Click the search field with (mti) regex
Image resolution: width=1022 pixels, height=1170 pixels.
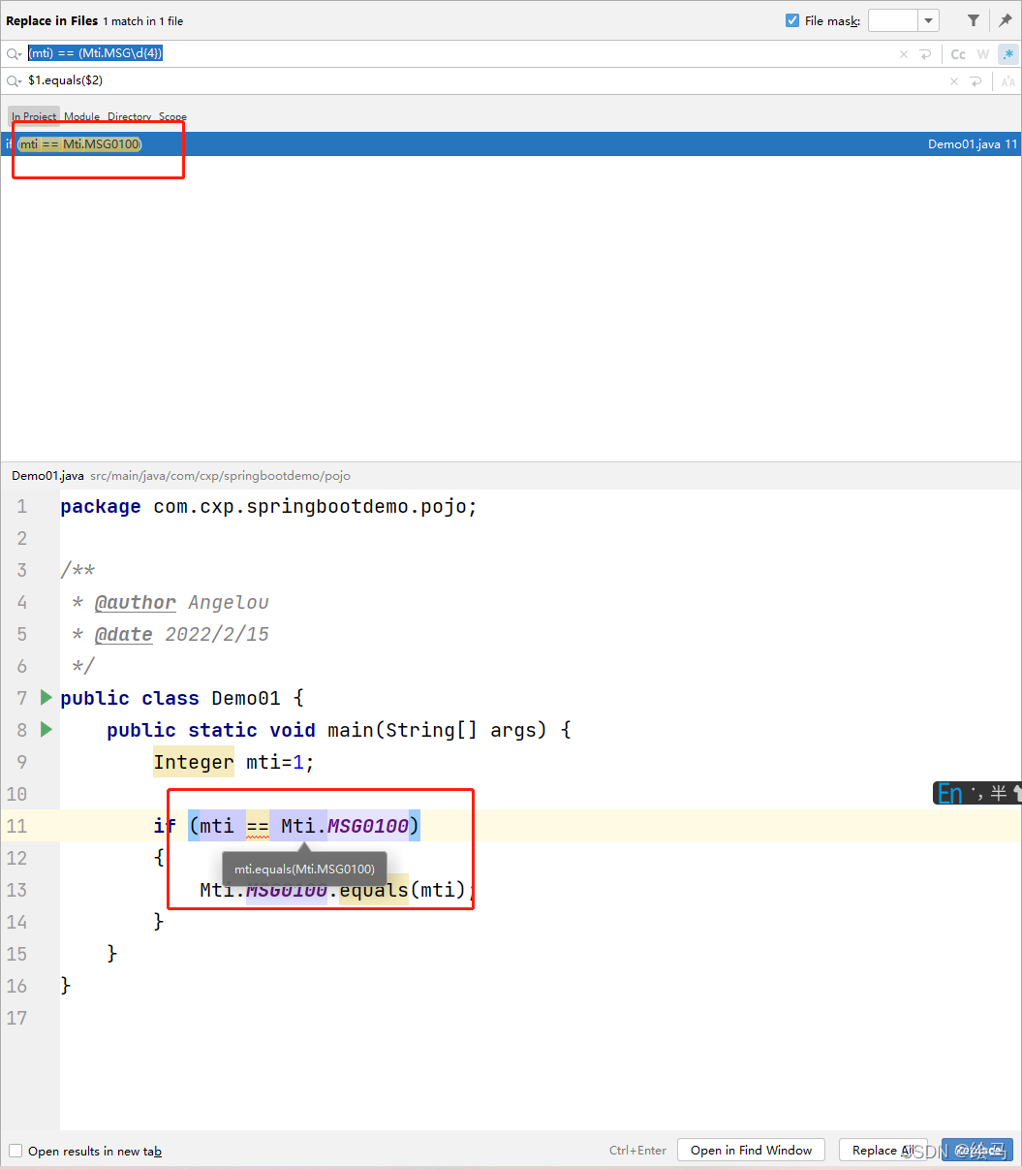click(x=460, y=54)
